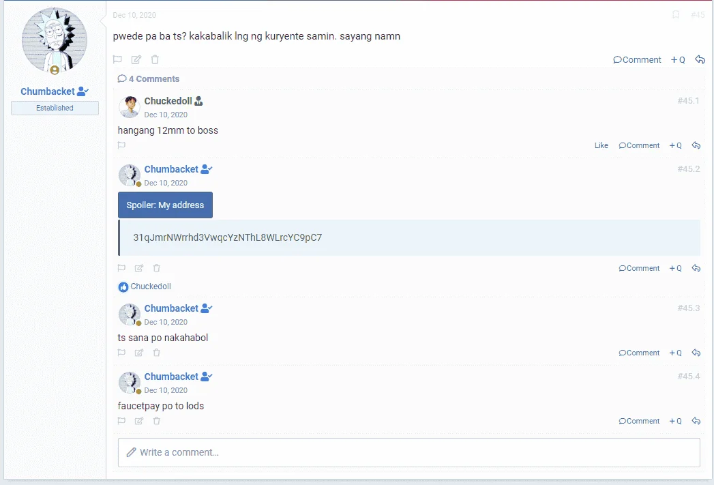Screen dimensions: 714x485
Task: Comment on Chuckedoll's #45.1 comment
Action: 639,145
